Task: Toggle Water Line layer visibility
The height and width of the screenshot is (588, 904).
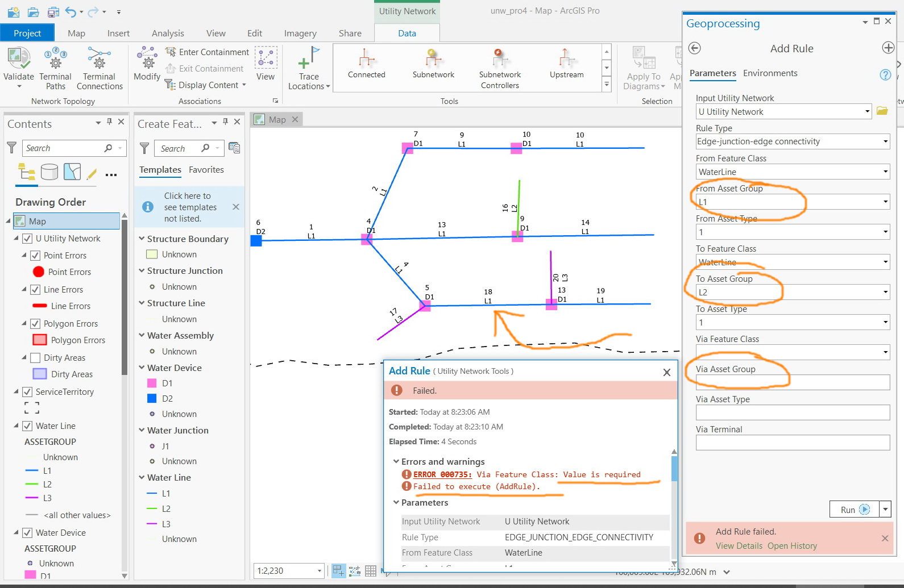Action: [27, 426]
